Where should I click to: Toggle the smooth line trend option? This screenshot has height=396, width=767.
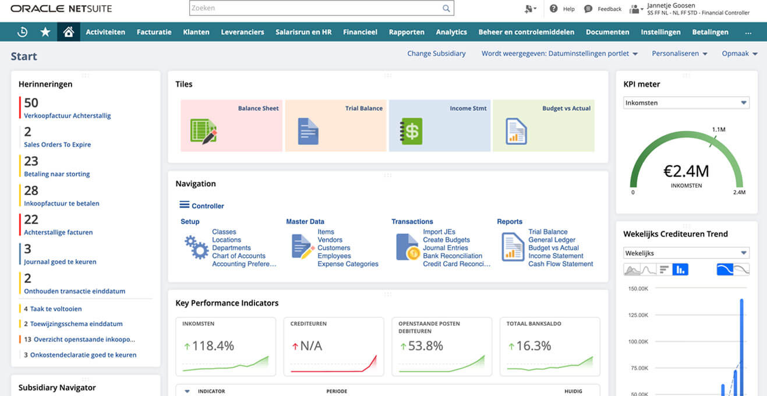tap(724, 270)
